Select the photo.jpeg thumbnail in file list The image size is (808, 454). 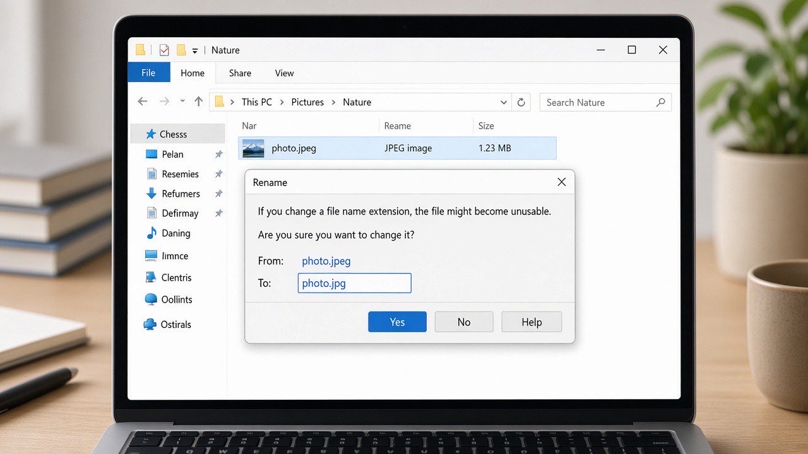pos(253,149)
